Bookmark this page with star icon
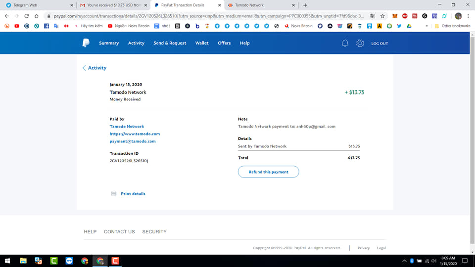This screenshot has height=267, width=475. tap(382, 16)
